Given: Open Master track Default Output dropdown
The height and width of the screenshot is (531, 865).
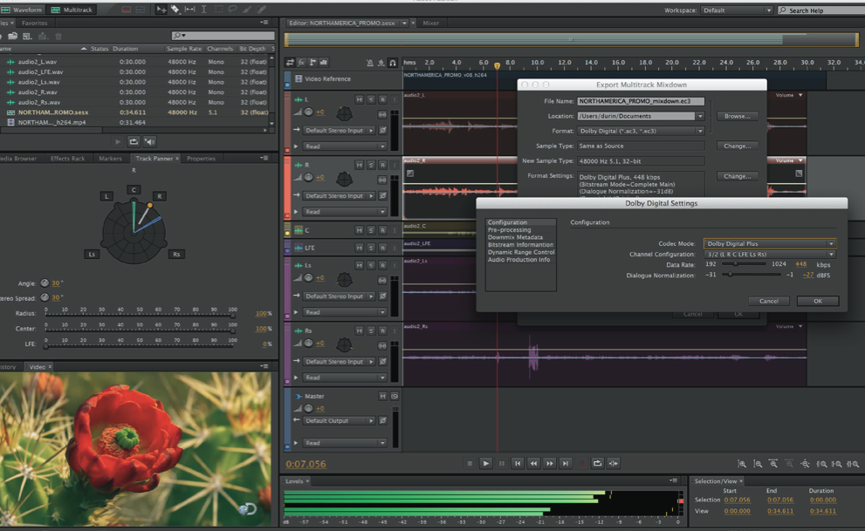Looking at the screenshot, I should [339, 420].
